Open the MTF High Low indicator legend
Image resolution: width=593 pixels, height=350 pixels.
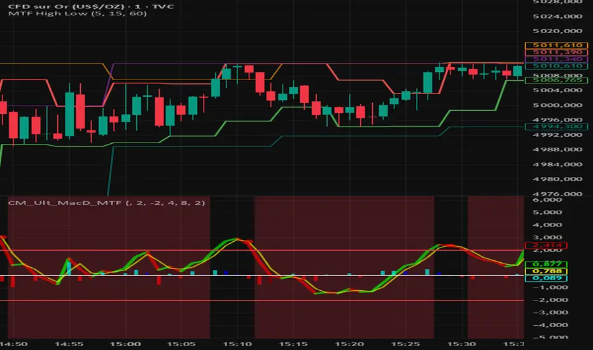point(77,13)
